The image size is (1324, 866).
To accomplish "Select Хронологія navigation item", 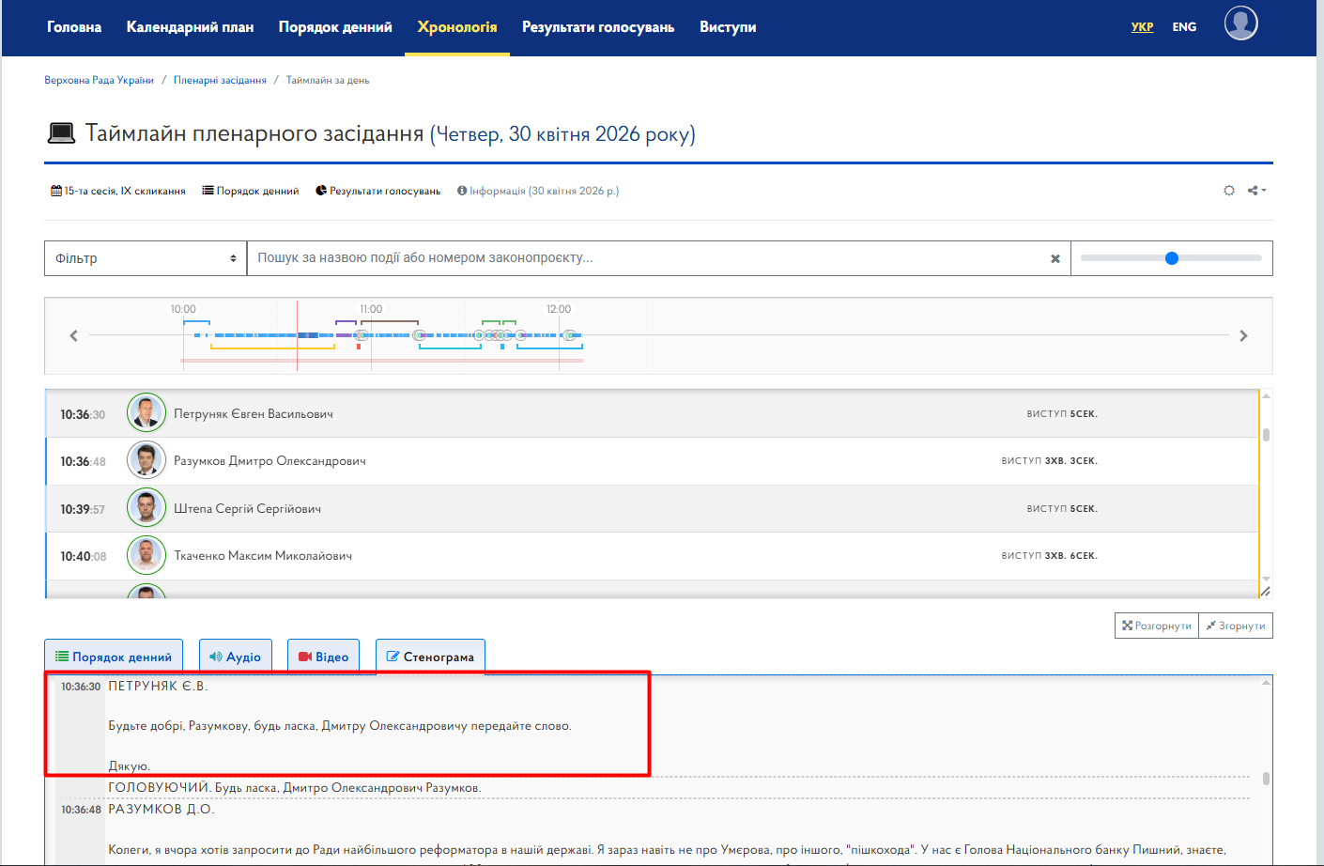I will tap(457, 27).
